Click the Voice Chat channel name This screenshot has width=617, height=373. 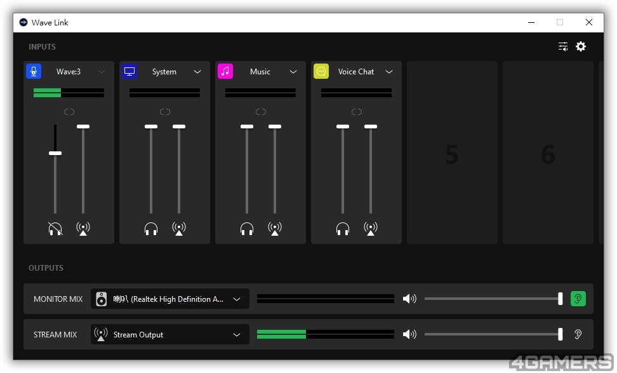click(356, 72)
